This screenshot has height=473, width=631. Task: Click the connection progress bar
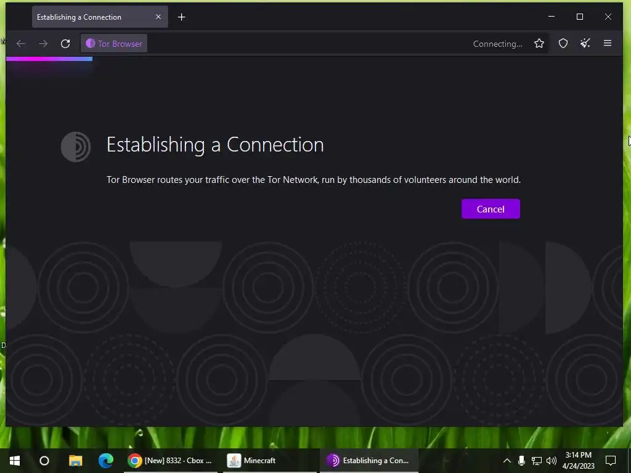pos(49,59)
